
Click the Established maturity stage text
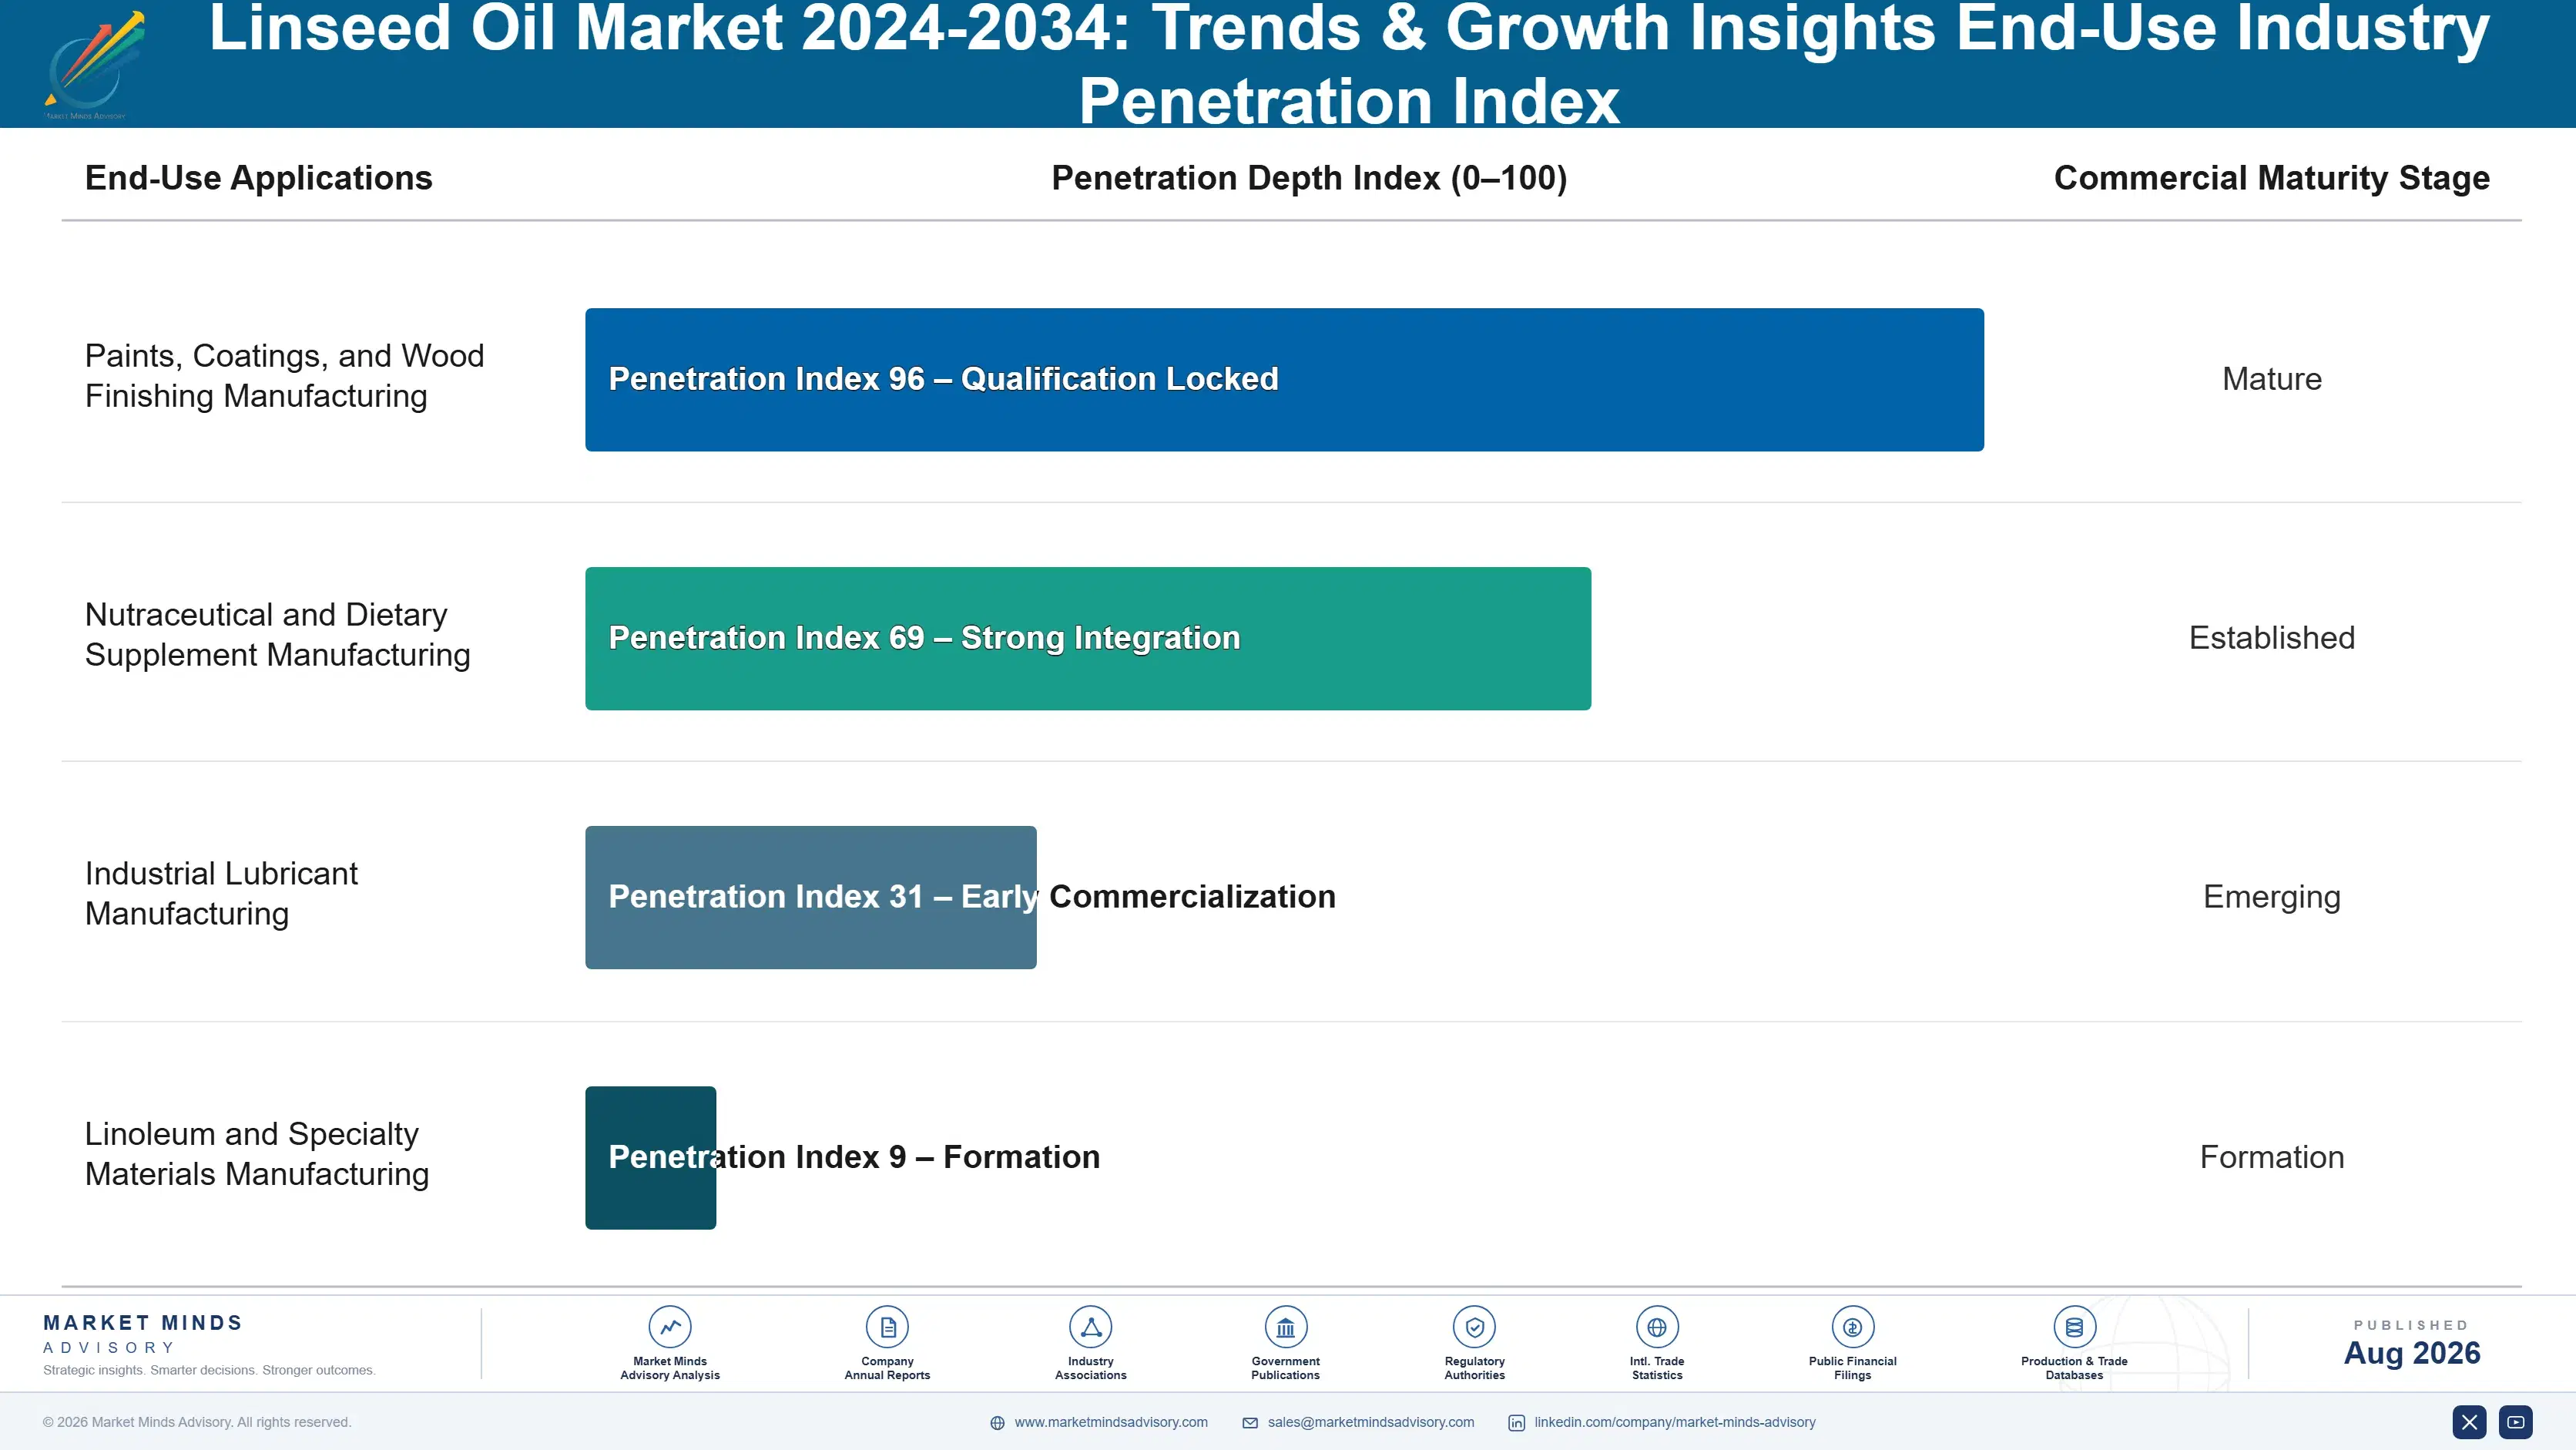coord(2272,638)
